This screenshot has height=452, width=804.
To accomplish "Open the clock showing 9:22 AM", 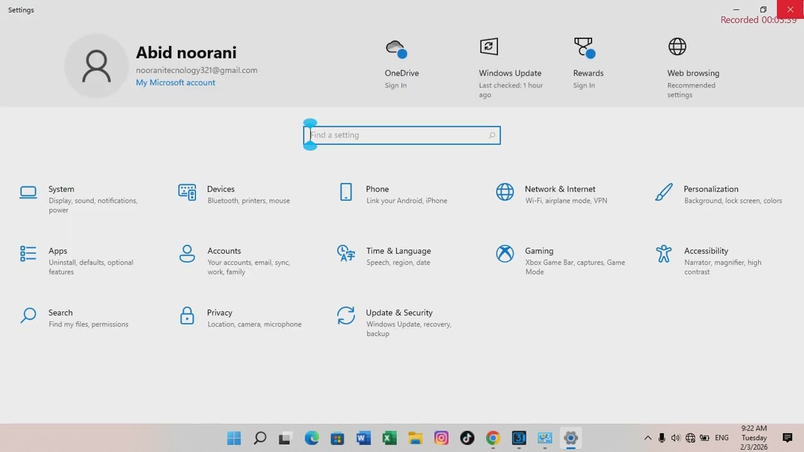I will [754, 438].
